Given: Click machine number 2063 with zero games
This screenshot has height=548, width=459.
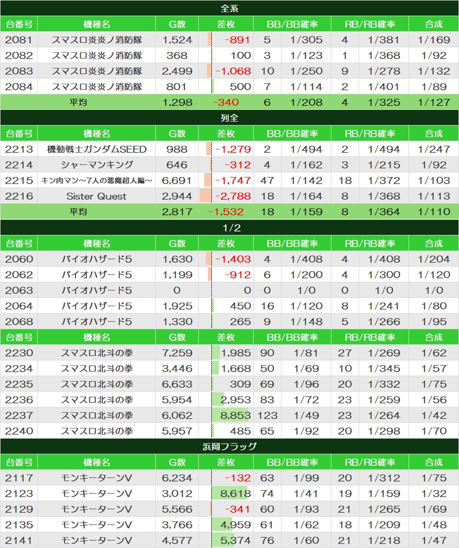Looking at the screenshot, I should [19, 290].
